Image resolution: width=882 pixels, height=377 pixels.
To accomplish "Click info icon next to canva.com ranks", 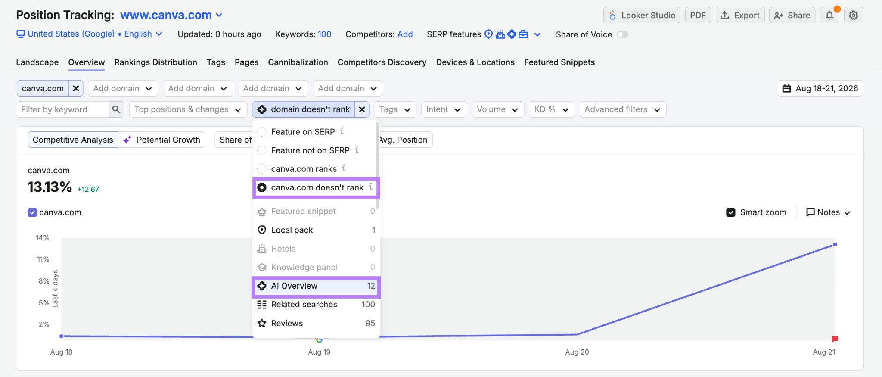I will (x=344, y=168).
